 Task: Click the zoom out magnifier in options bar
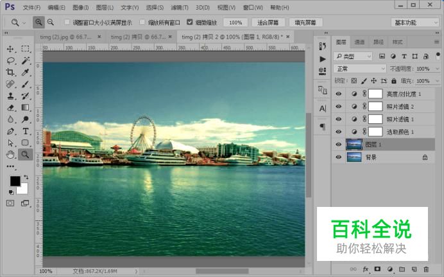point(50,22)
